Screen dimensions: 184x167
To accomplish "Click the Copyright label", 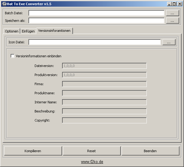I will (42, 120).
